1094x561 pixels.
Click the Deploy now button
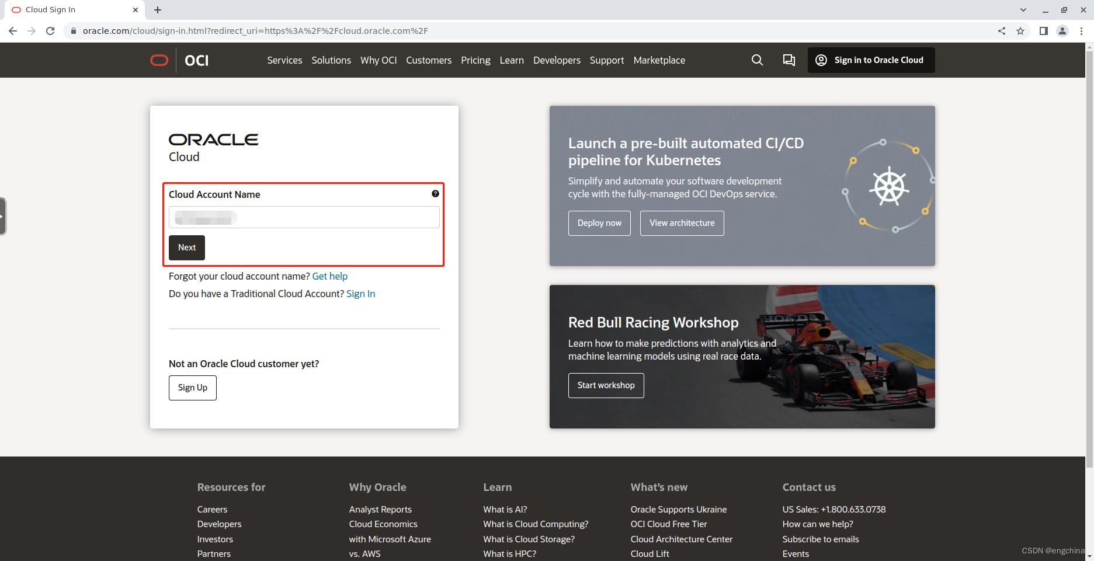599,223
